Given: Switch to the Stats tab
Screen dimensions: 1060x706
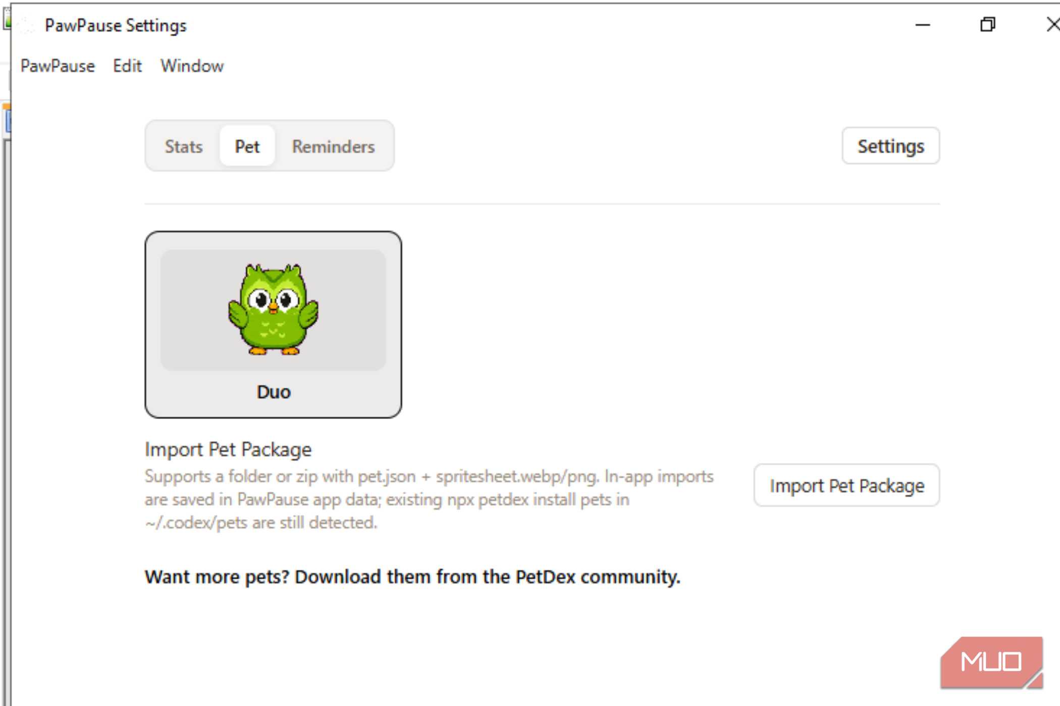Looking at the screenshot, I should pos(184,146).
